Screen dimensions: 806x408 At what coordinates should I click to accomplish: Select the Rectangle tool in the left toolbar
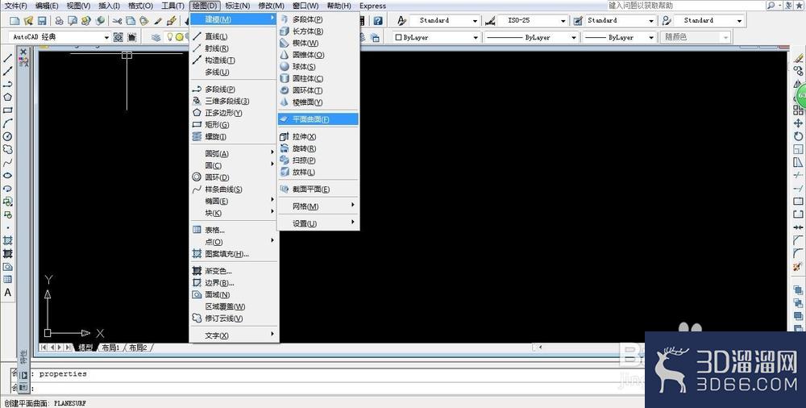(7, 110)
